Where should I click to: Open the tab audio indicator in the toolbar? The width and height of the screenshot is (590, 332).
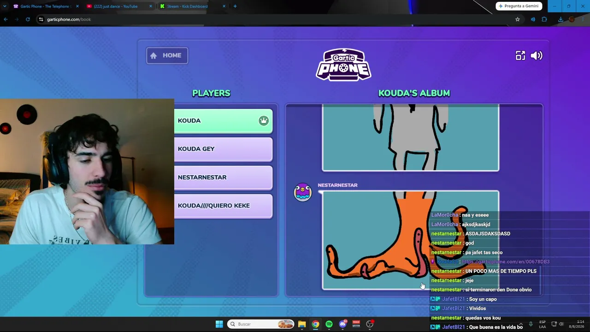pyautogui.click(x=533, y=19)
